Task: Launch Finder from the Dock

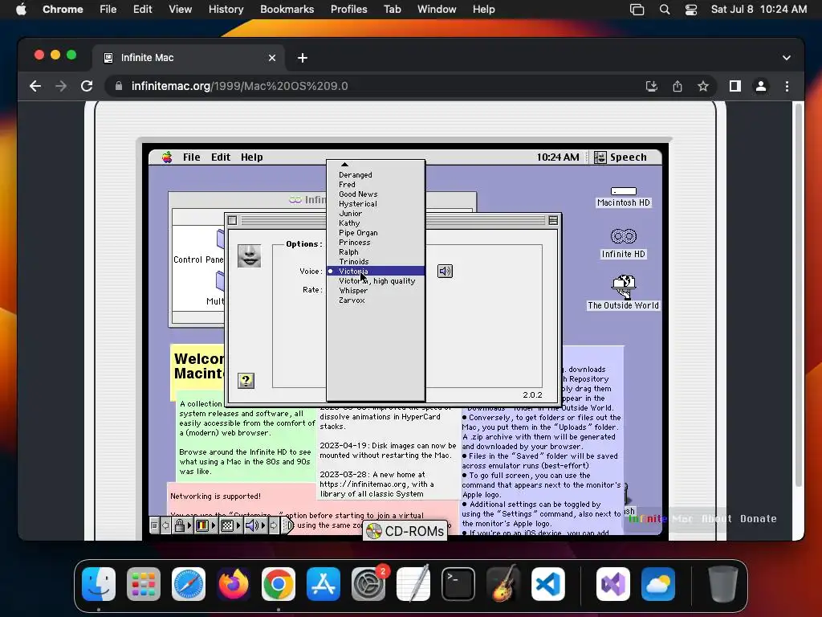Action: (x=99, y=584)
